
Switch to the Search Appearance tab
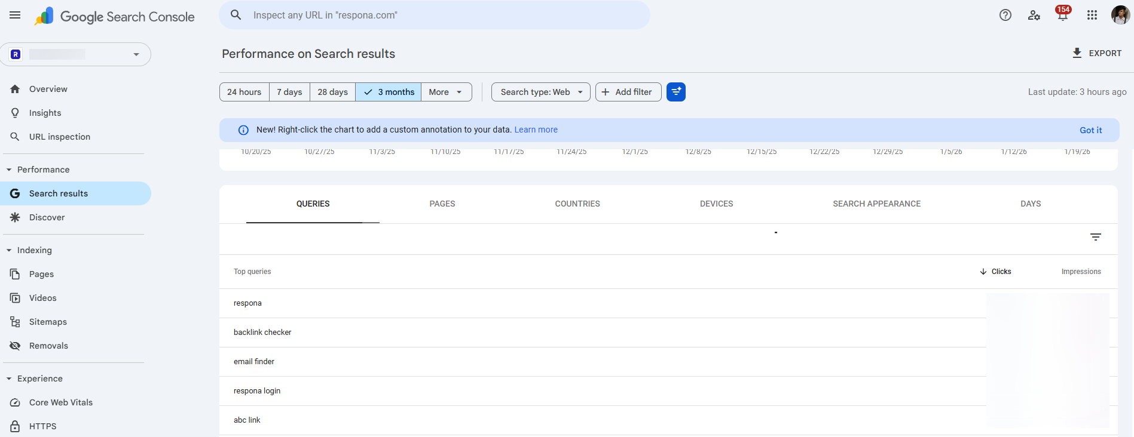coord(877,204)
